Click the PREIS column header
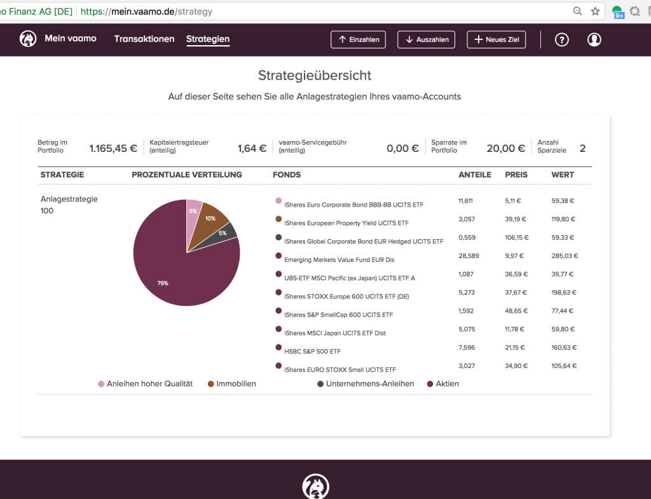Viewport: 651px width, 499px height. tap(516, 175)
